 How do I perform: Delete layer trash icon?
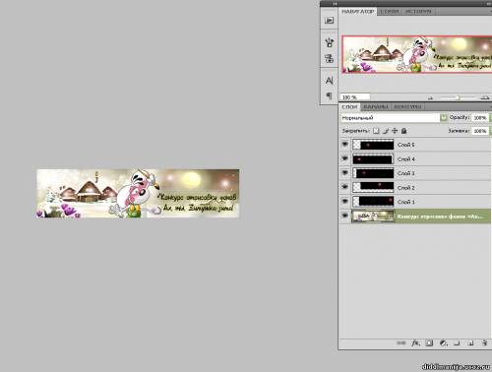[x=484, y=343]
